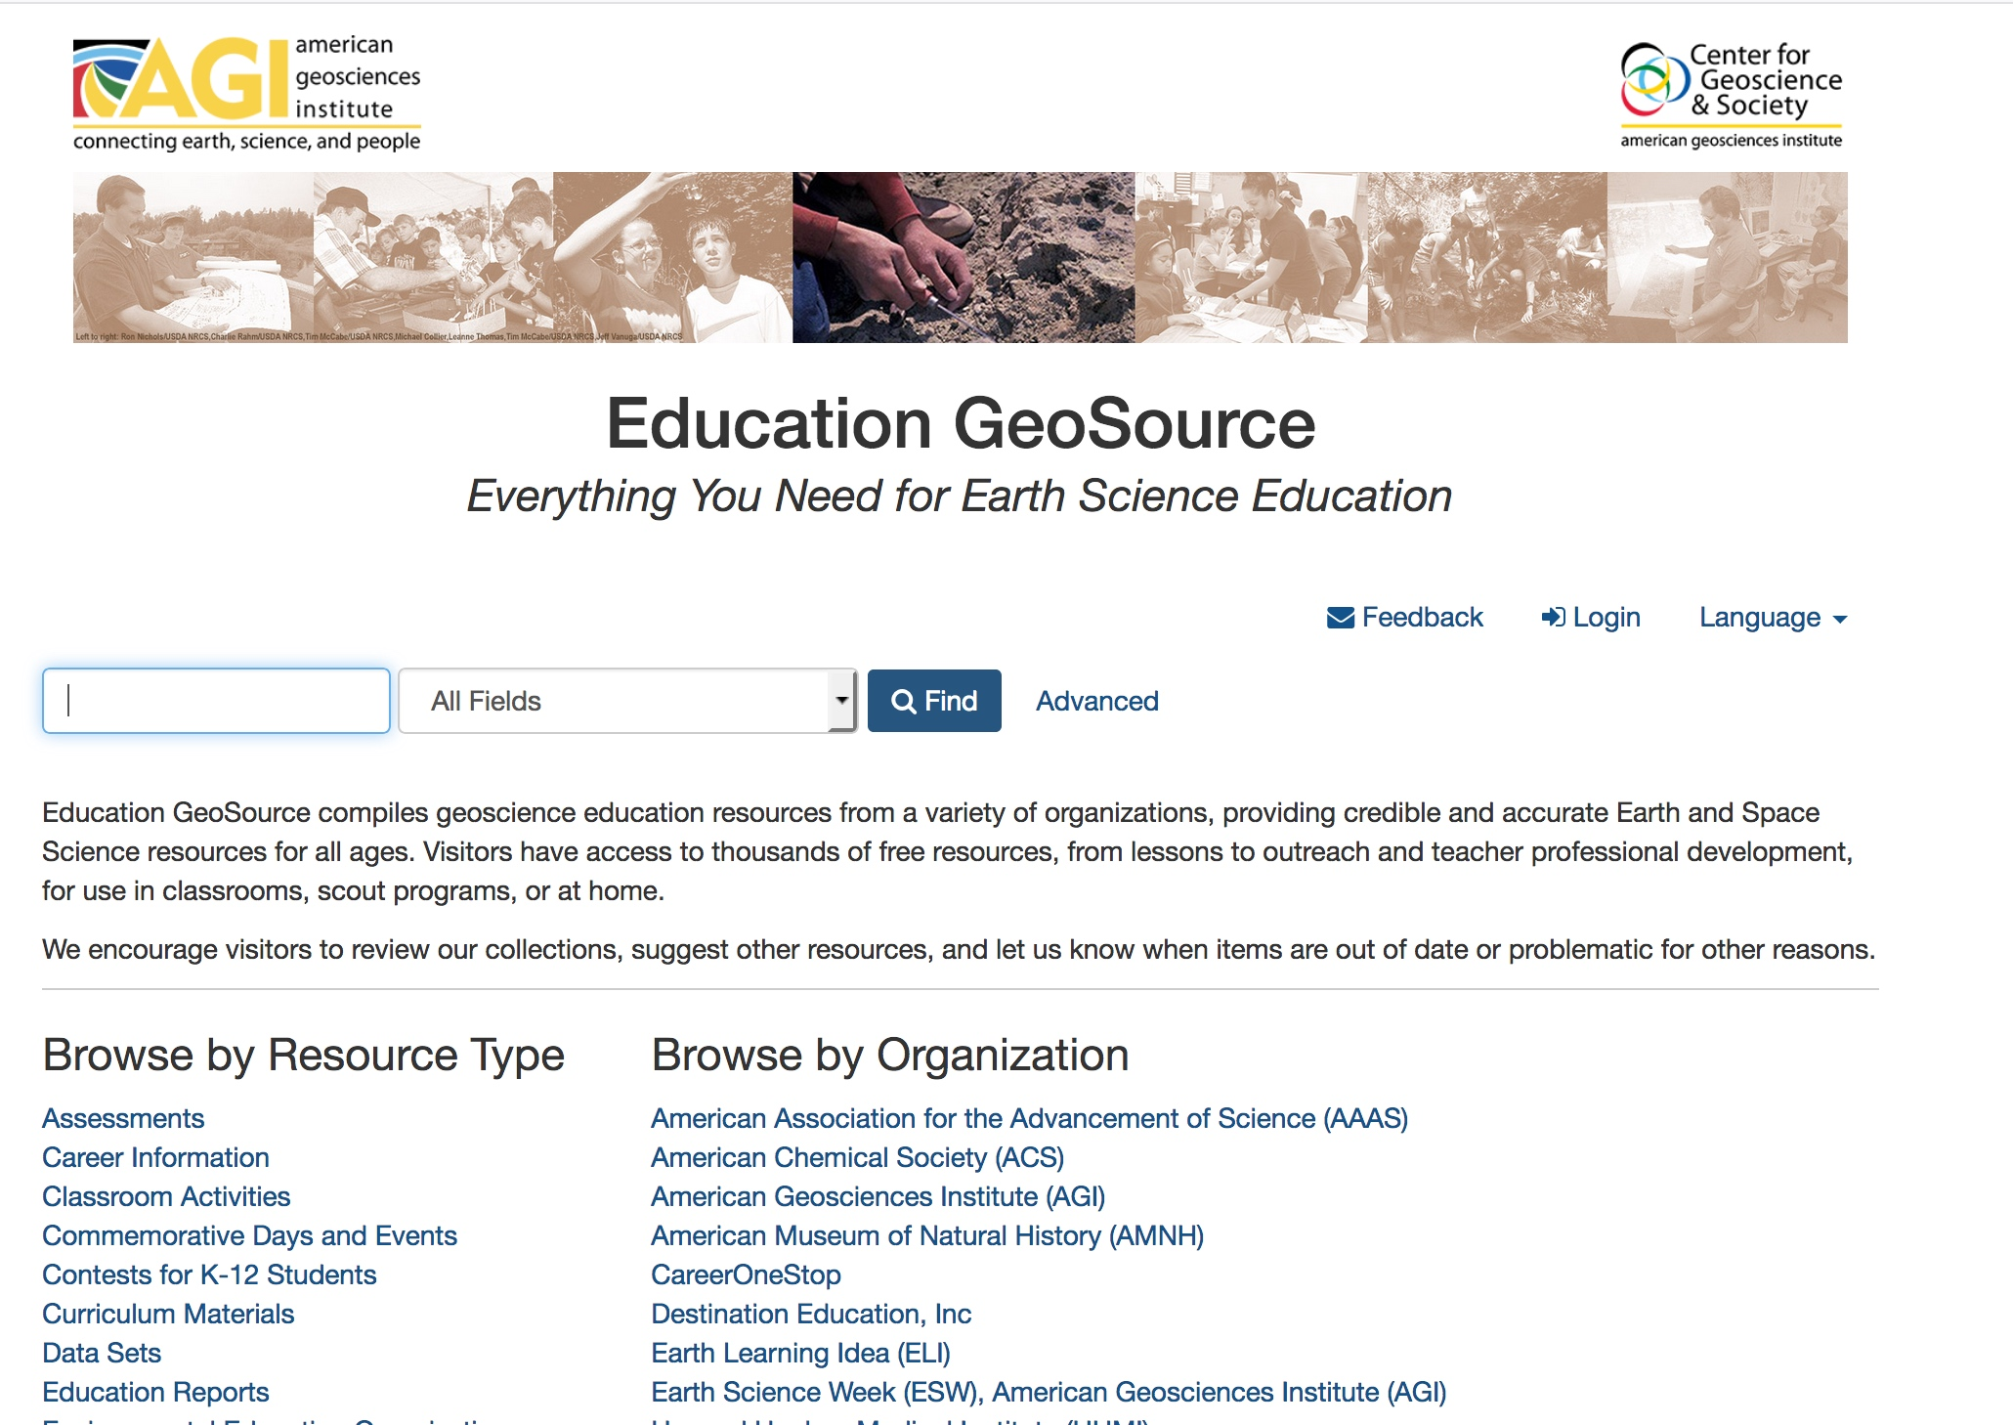Image resolution: width=2013 pixels, height=1425 pixels.
Task: Open Contests for K-12 Students
Action: tap(209, 1274)
